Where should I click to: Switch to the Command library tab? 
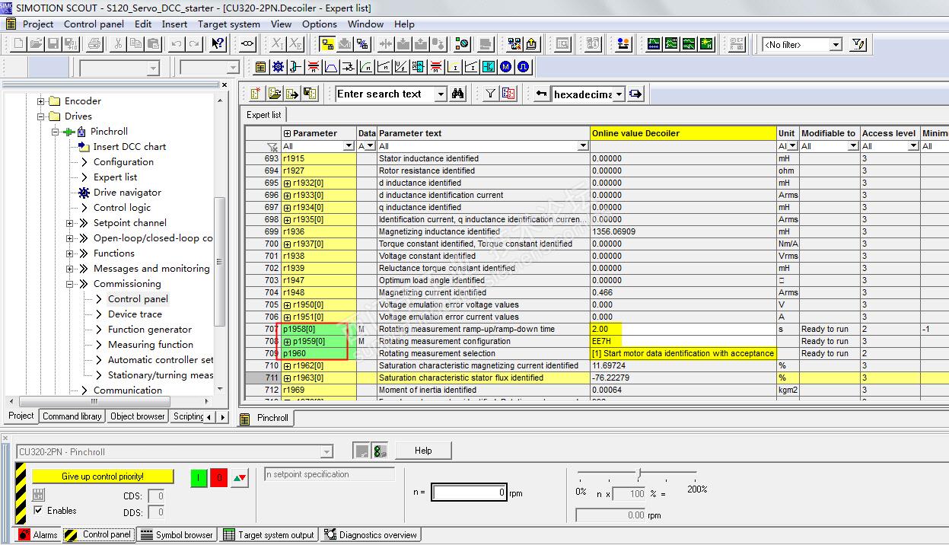click(x=72, y=416)
